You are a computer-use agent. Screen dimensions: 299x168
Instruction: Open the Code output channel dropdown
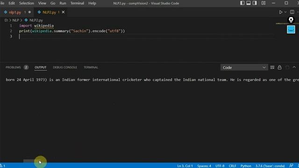pos(244,67)
